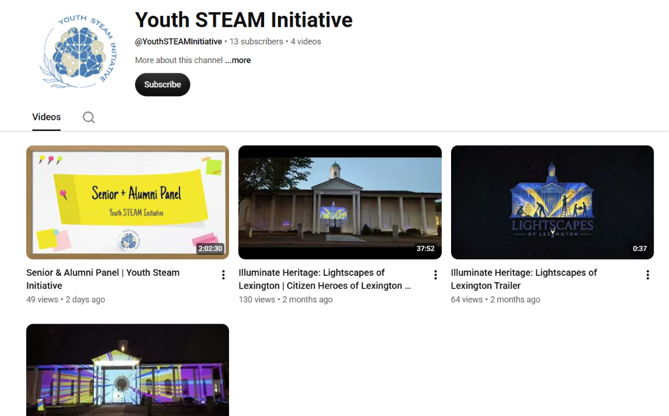
Task: Click the @YouthSTEAMInitiative handle
Action: pyautogui.click(x=178, y=41)
